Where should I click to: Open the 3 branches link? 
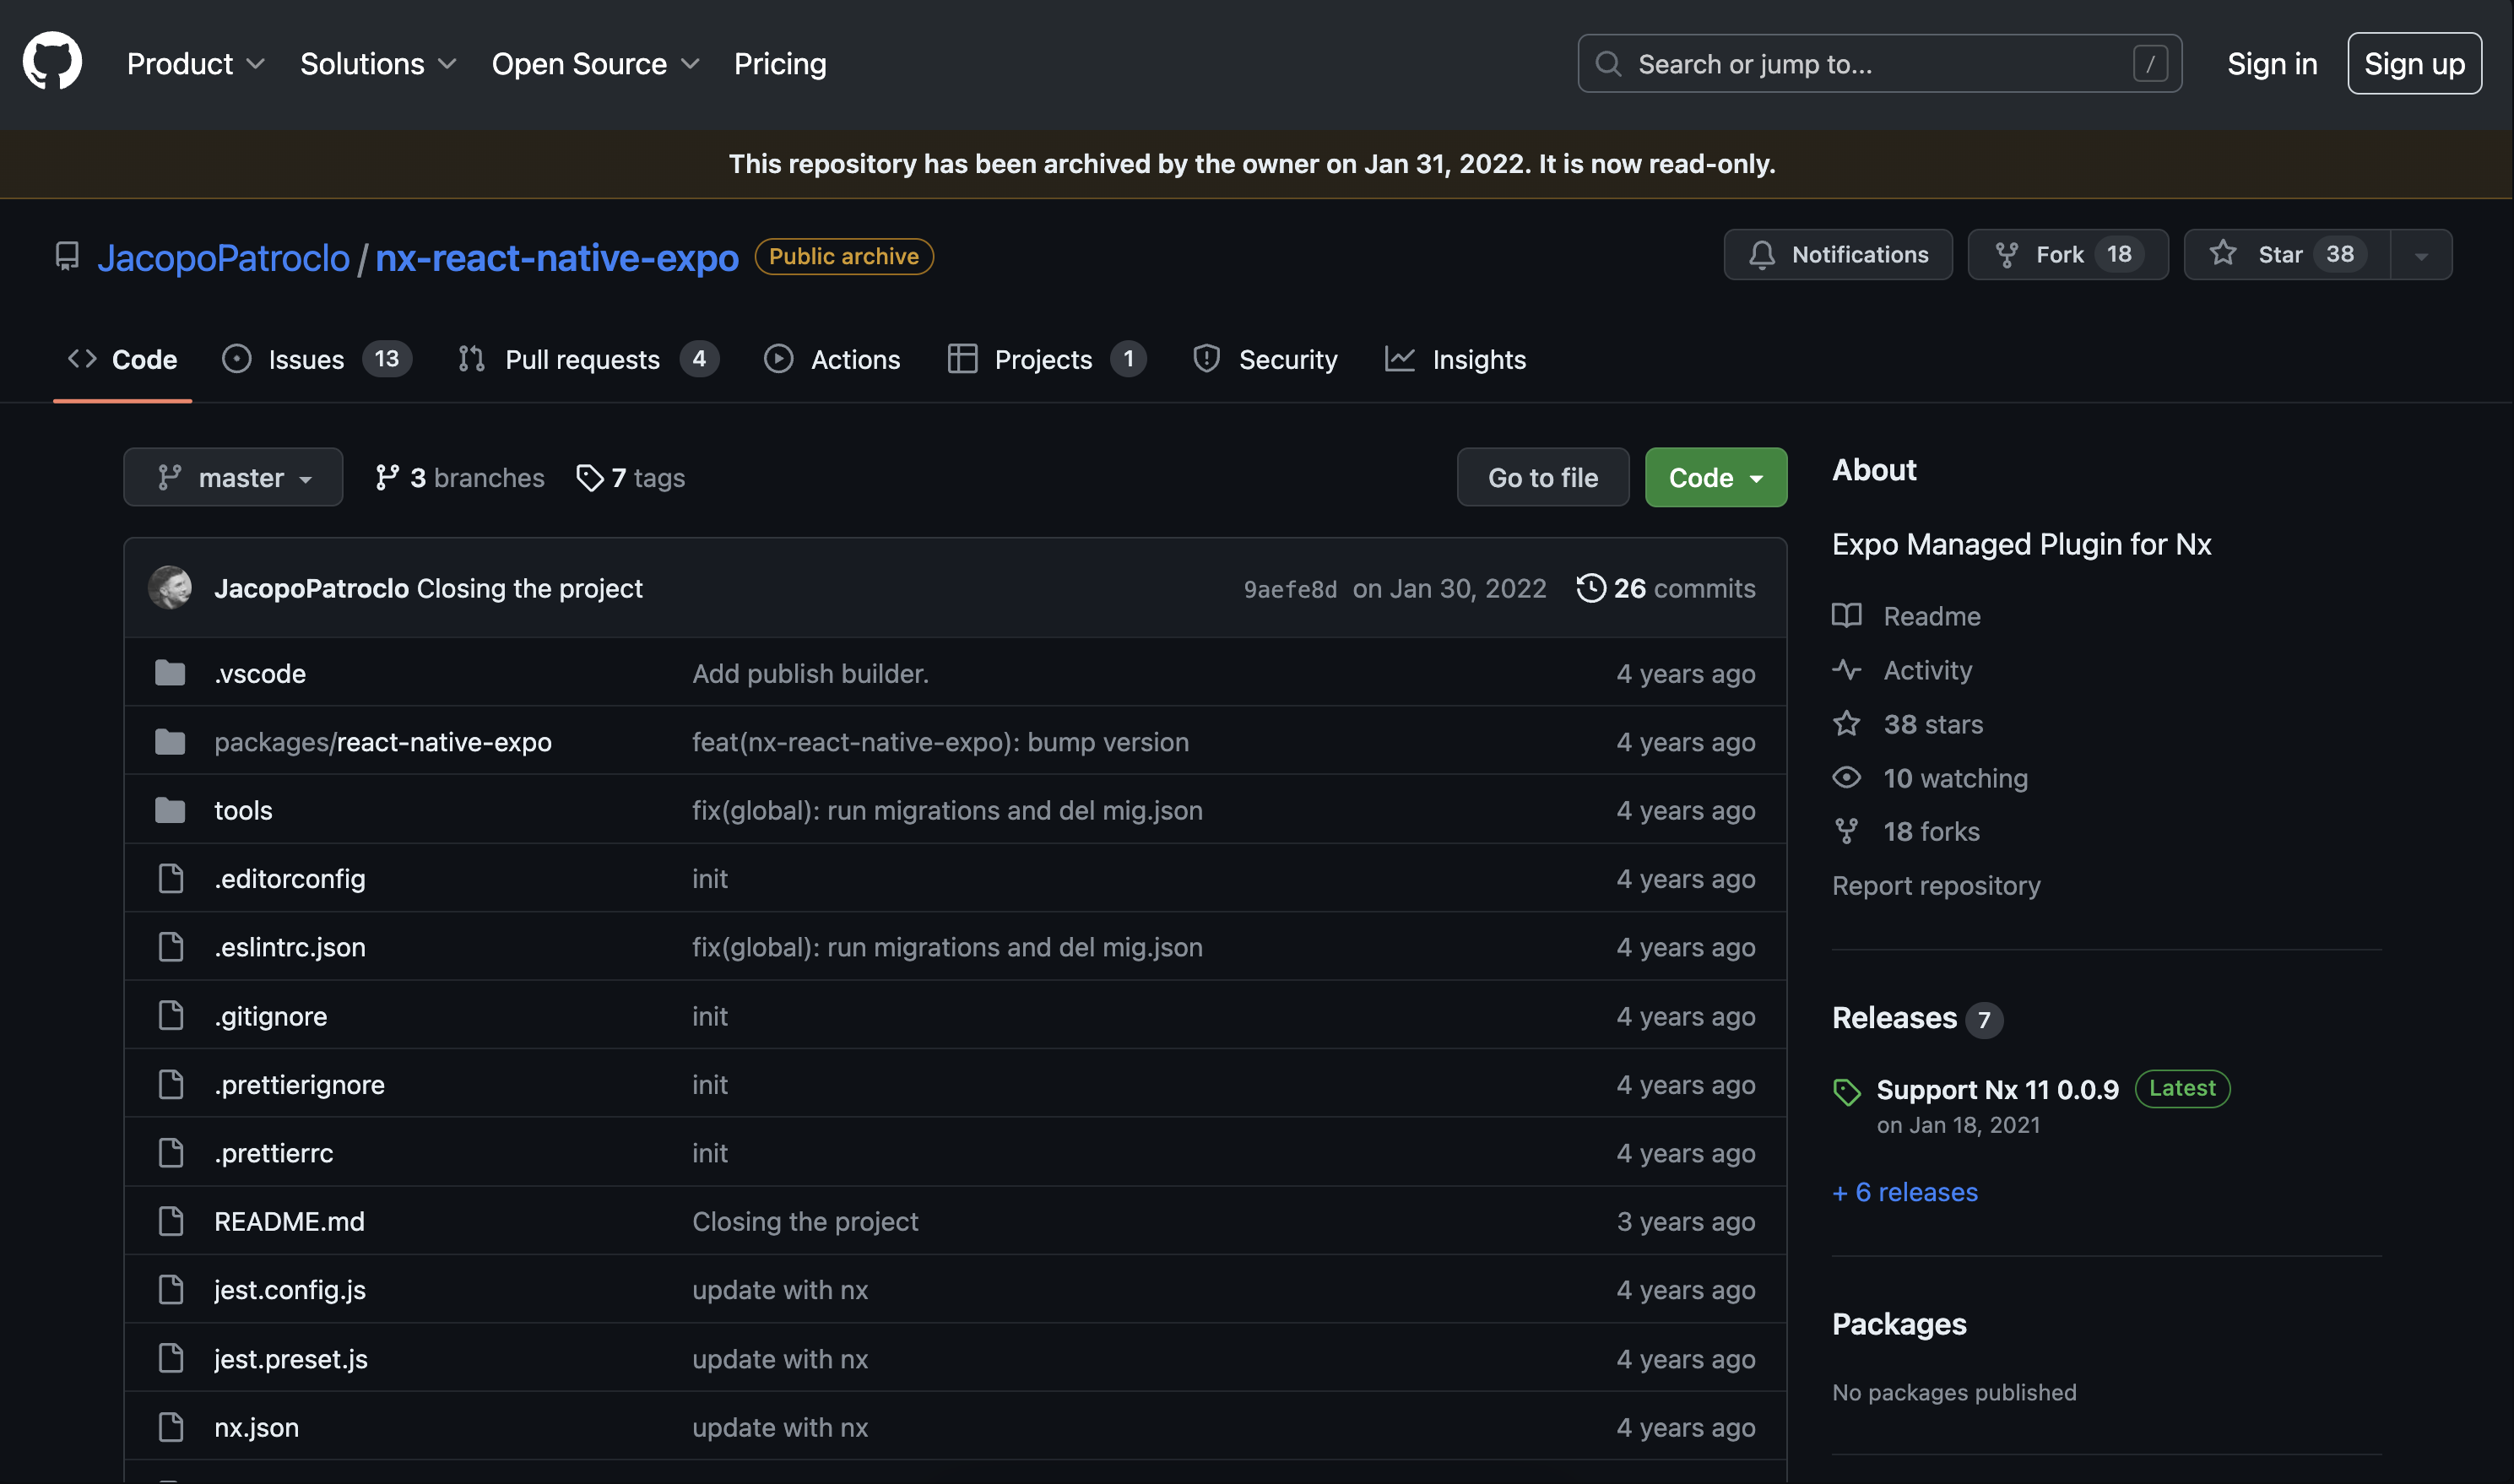[460, 478]
